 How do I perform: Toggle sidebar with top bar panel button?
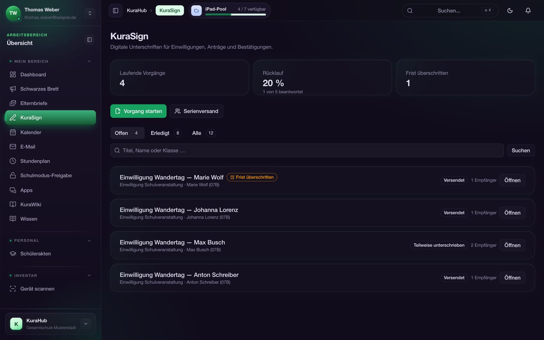click(x=115, y=10)
